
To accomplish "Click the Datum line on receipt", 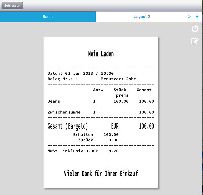I will 80,73.
